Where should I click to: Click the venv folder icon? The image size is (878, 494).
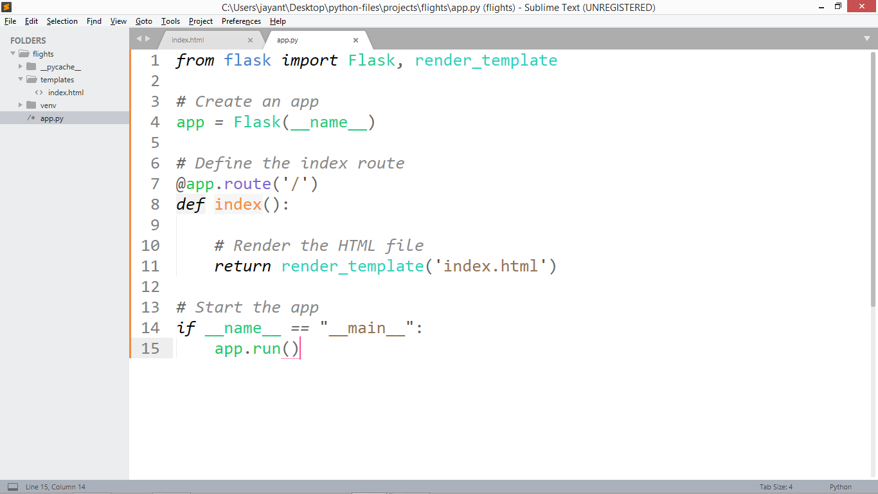click(x=31, y=105)
